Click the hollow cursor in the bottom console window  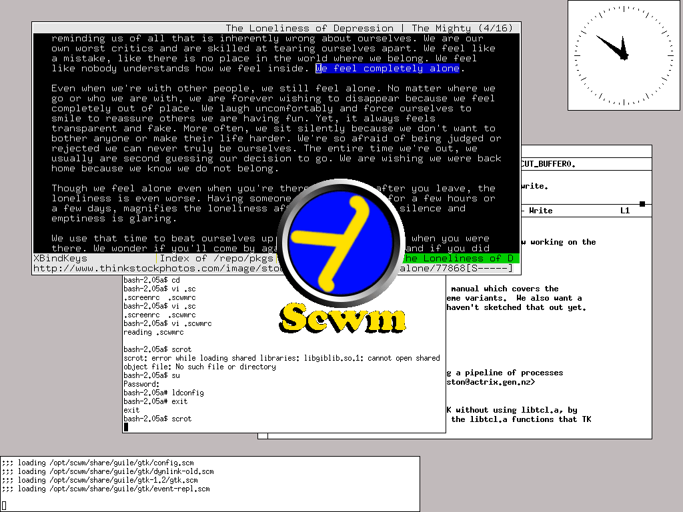coord(4,505)
